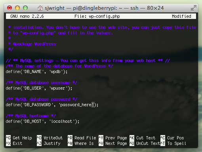This screenshot has width=202, height=152.
Task: Click the '@package WordPress' comment line
Action: (x=32, y=44)
